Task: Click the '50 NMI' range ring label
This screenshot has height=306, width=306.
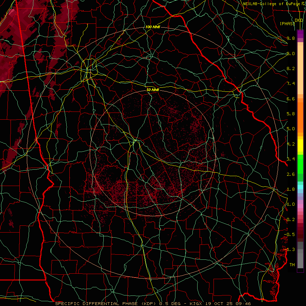Action: tap(153, 90)
